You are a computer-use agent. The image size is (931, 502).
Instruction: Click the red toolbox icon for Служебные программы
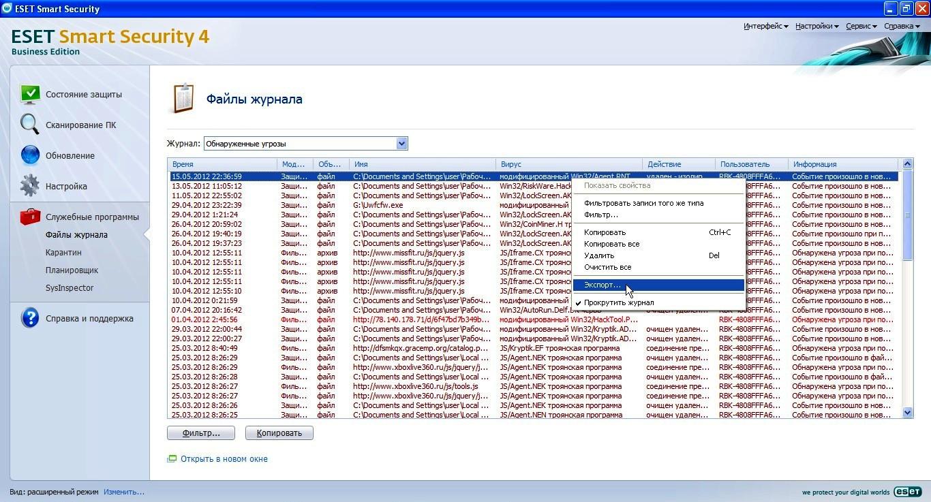[30, 217]
